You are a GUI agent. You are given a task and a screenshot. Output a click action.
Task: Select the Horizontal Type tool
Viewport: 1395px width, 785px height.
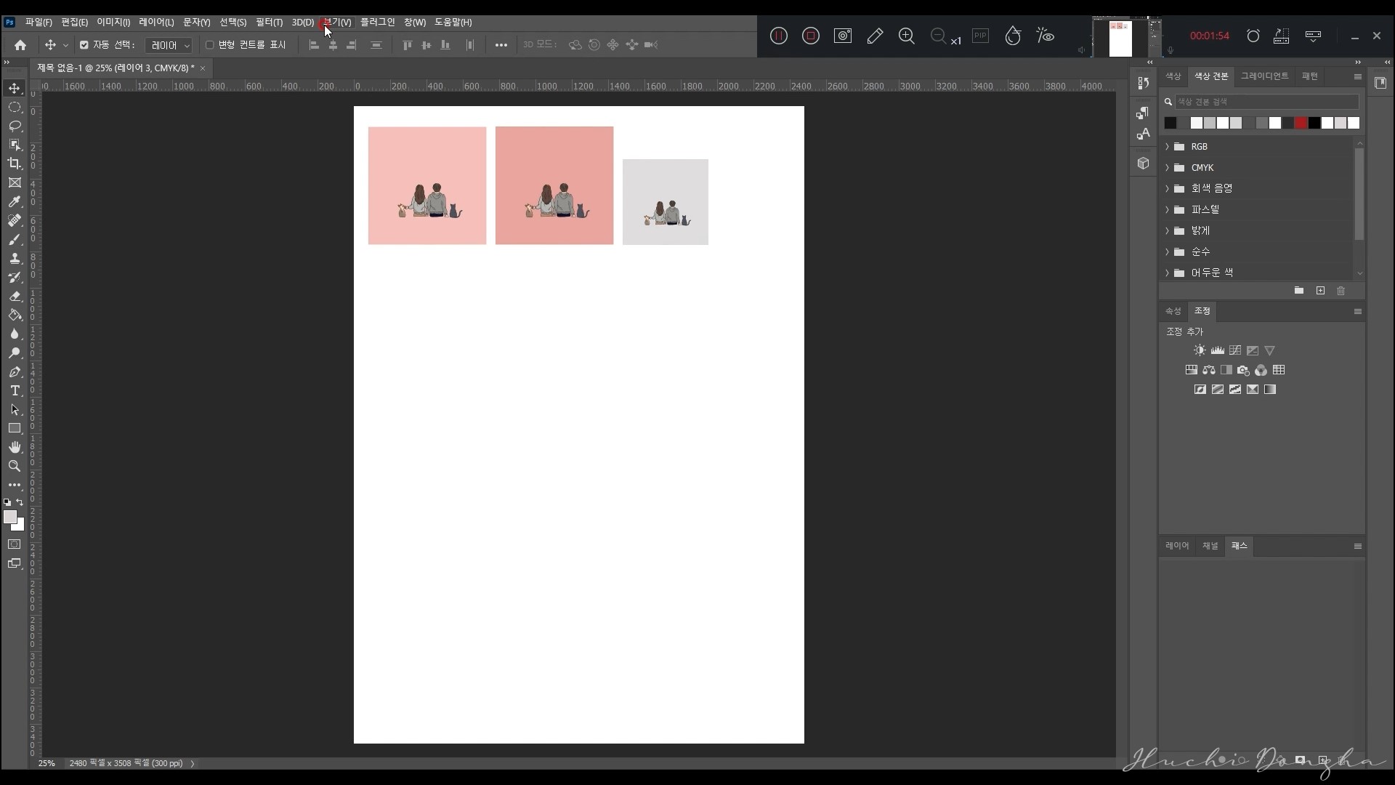(x=15, y=390)
